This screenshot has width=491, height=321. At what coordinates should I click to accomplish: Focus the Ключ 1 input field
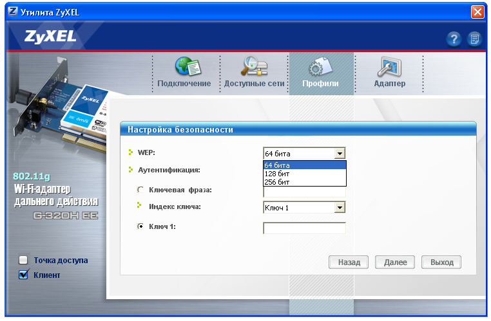point(304,228)
